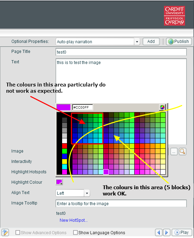Expand the Optional Properties dropdown

pyautogui.click(x=137, y=42)
